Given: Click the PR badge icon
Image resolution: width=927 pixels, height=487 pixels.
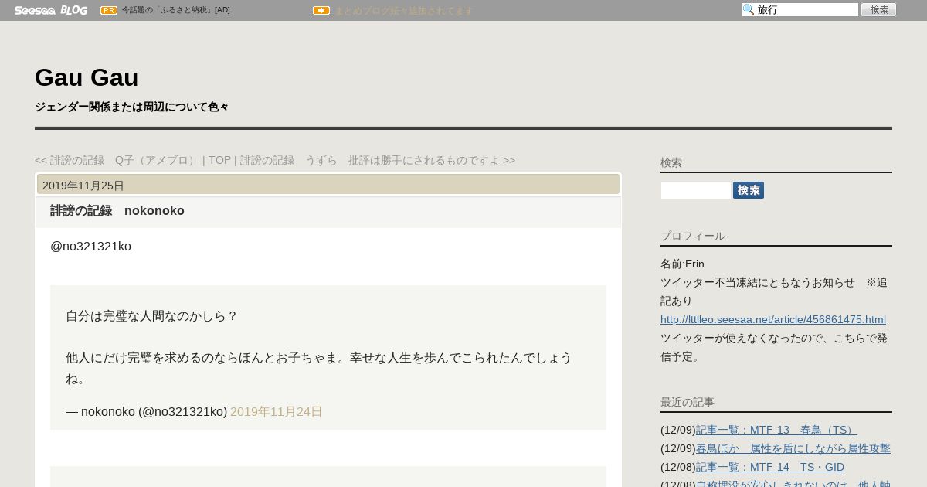Looking at the screenshot, I should (x=109, y=10).
